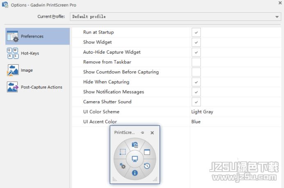Click the Gadwin PrintScreen title bar icon
The image size is (284, 188).
[5, 5]
